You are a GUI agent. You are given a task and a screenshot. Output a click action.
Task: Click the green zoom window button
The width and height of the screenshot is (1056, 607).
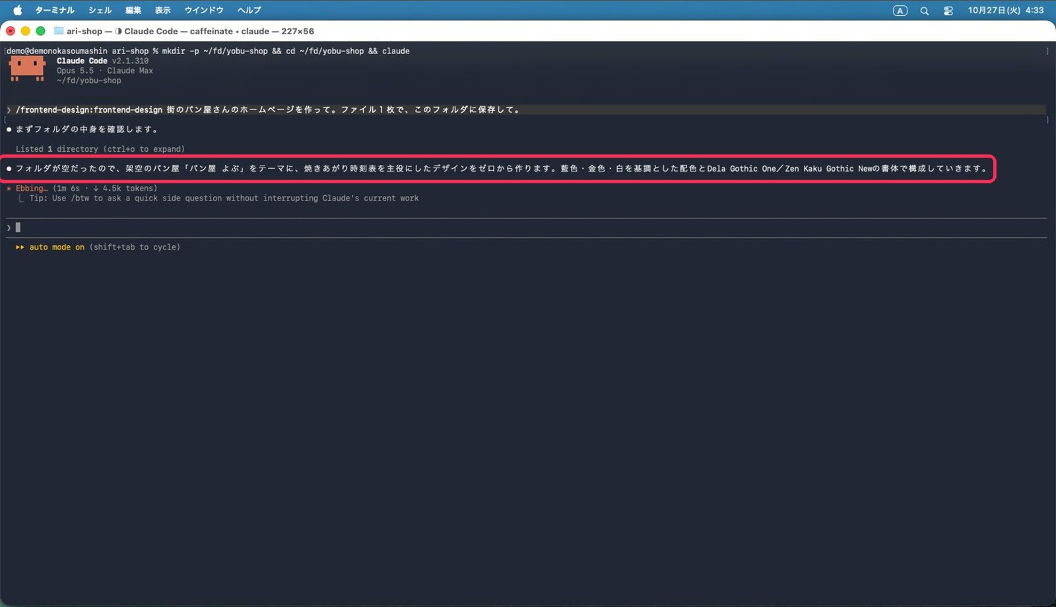pos(40,31)
